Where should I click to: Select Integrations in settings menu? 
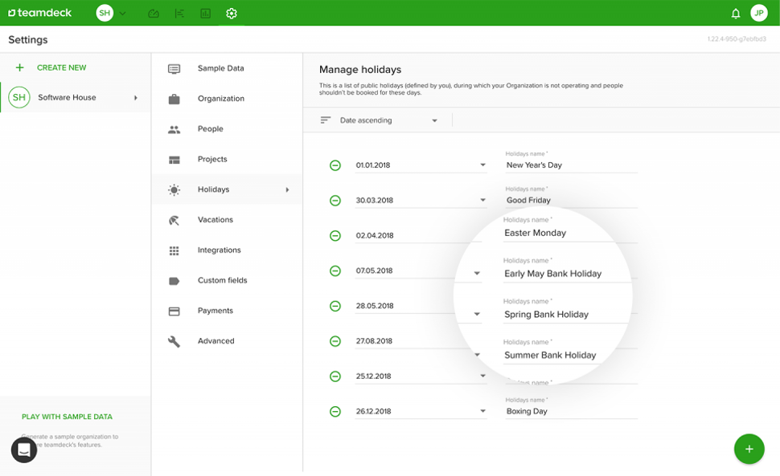[219, 250]
